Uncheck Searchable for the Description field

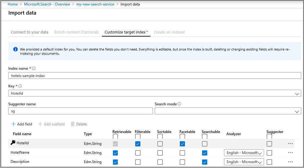(204, 162)
